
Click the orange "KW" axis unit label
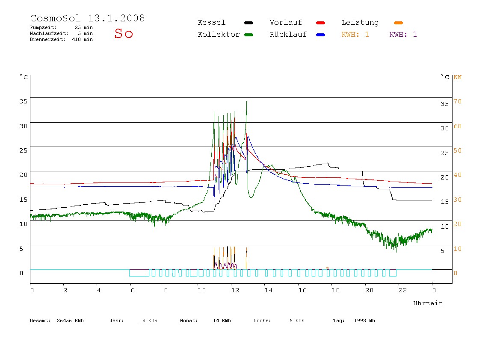458,77
